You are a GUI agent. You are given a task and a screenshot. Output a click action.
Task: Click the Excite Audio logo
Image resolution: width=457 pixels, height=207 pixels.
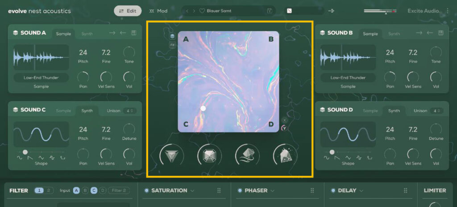pyautogui.click(x=424, y=11)
